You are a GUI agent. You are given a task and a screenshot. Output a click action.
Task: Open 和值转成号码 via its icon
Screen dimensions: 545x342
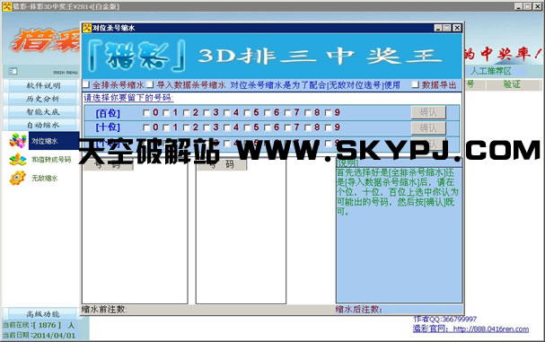pyautogui.click(x=17, y=160)
